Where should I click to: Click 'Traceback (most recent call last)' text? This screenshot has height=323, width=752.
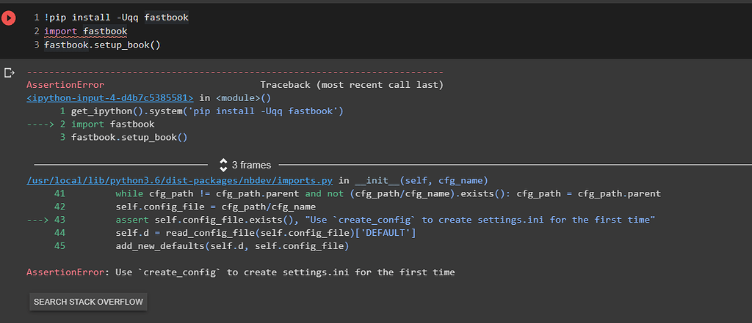point(351,85)
